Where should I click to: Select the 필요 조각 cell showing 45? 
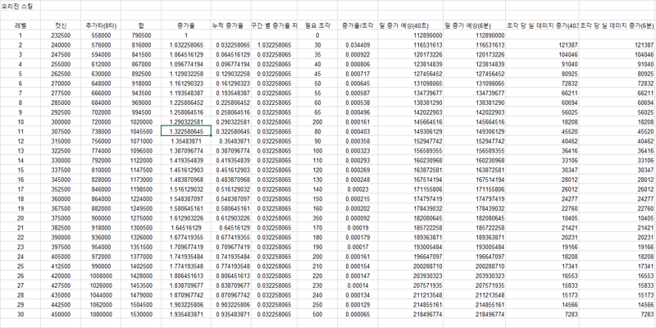[317, 74]
